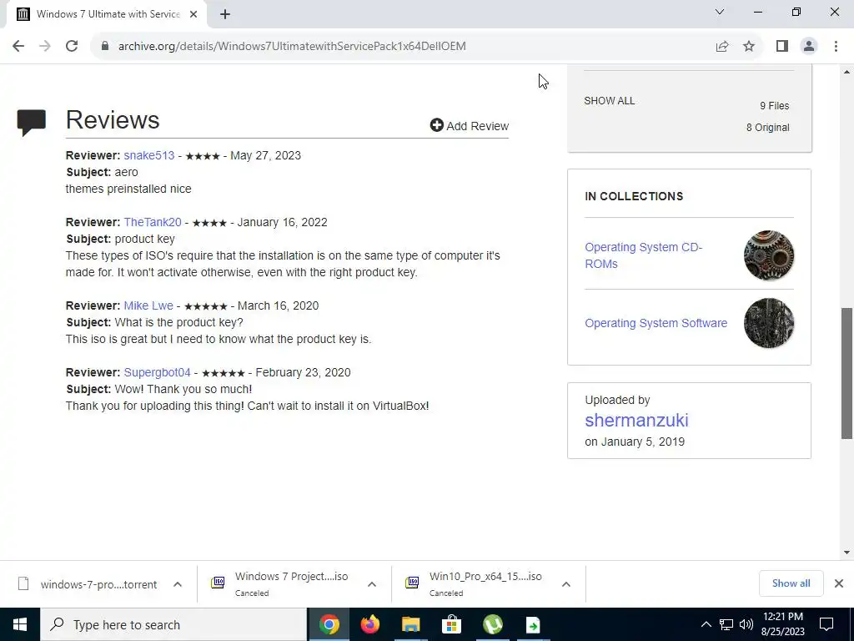Open Operating System Software collection link

point(656,323)
